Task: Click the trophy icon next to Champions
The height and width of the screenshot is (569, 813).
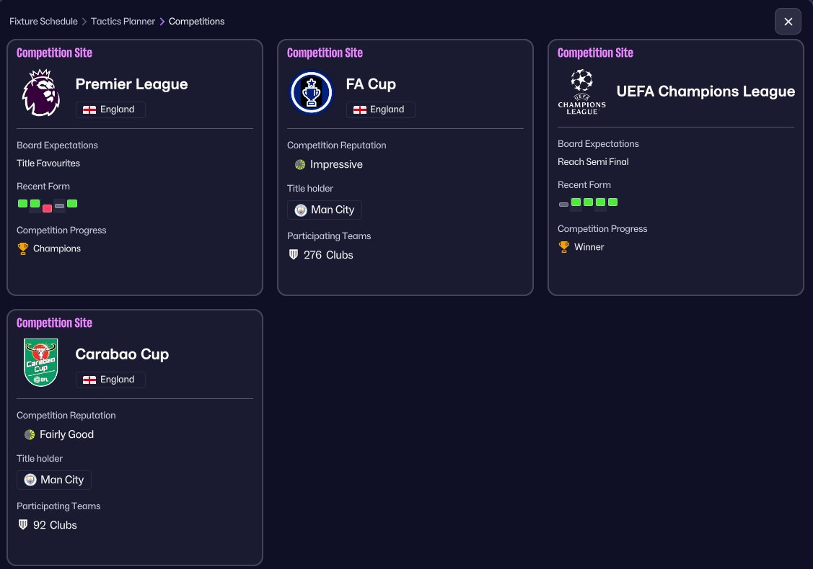Action: (23, 248)
